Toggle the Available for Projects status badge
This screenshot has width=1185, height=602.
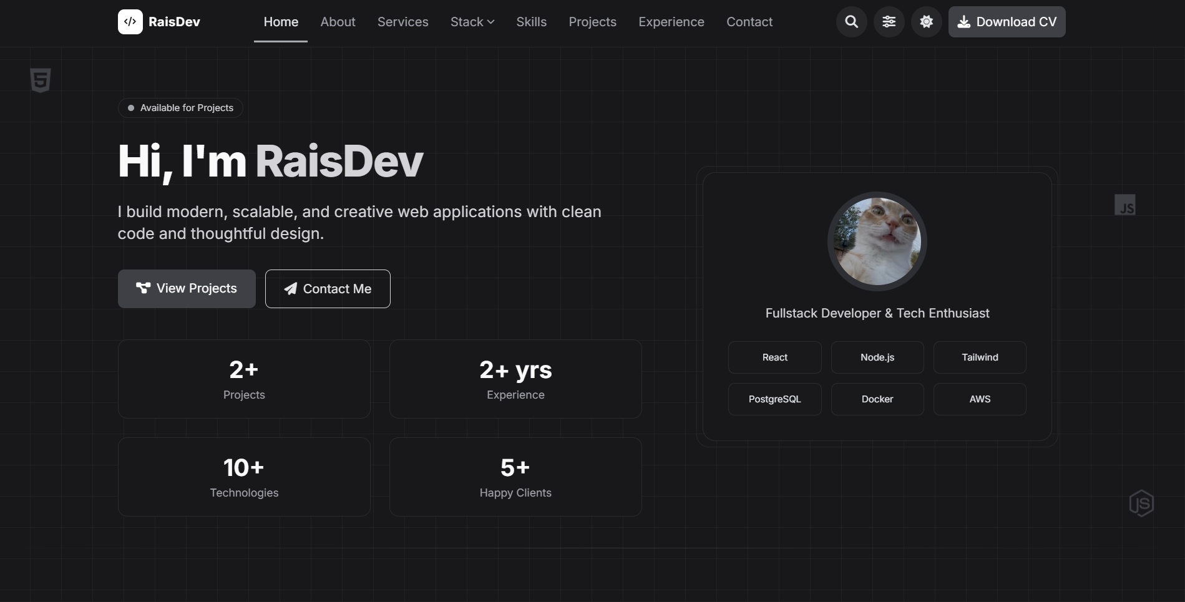coord(180,107)
